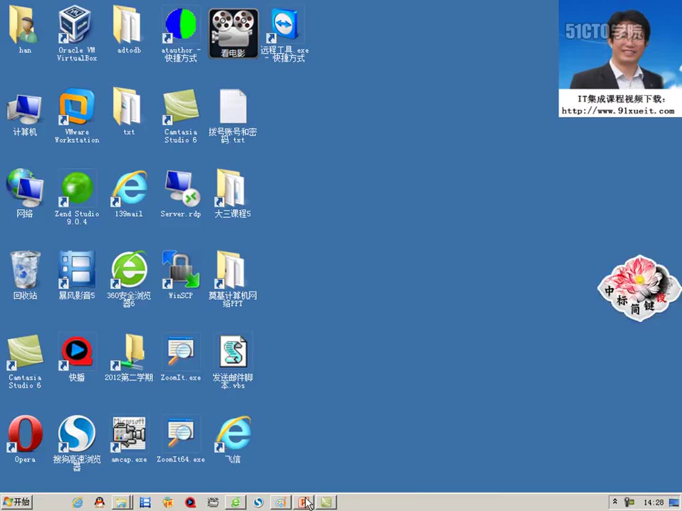Switch to 360 browser taskbar button
Image resolution: width=682 pixels, height=511 pixels.
coord(235,502)
